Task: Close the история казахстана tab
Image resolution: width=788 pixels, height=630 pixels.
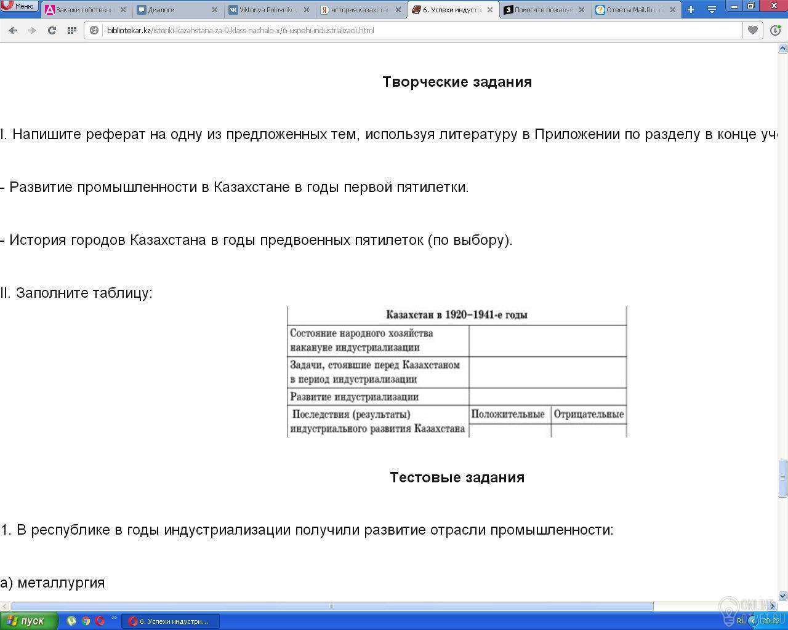Action: (398, 10)
